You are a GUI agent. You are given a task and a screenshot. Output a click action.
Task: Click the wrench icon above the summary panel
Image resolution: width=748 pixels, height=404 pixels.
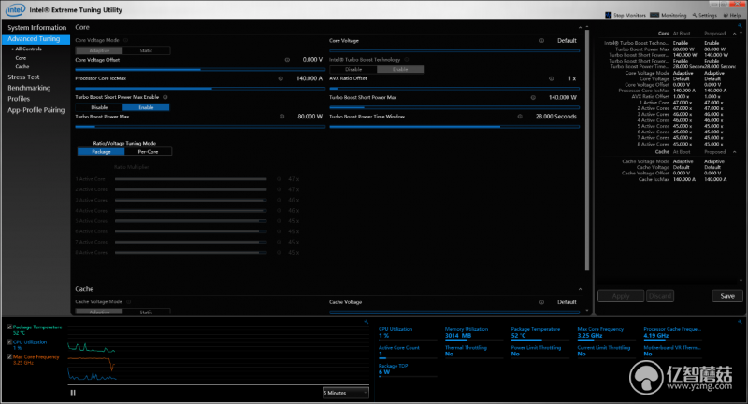point(740,26)
